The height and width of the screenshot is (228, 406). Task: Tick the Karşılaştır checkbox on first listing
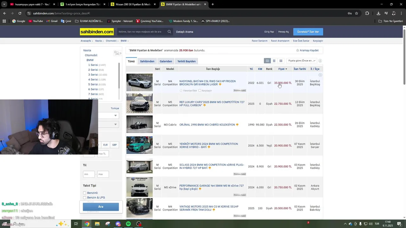click(x=200, y=91)
